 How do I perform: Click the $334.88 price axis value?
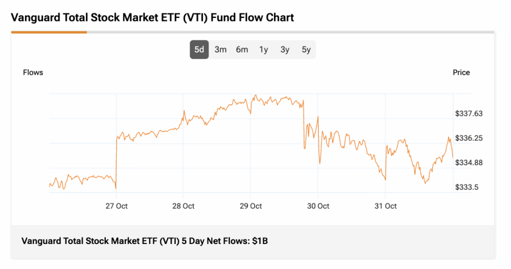(469, 163)
